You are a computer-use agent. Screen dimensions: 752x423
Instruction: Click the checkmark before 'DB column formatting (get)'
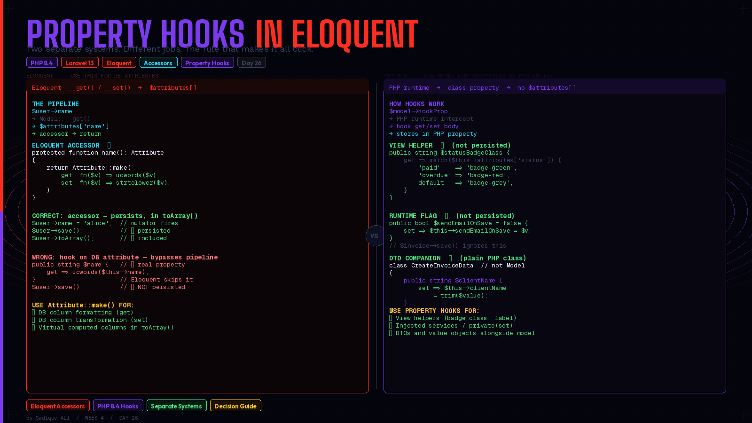pos(33,312)
